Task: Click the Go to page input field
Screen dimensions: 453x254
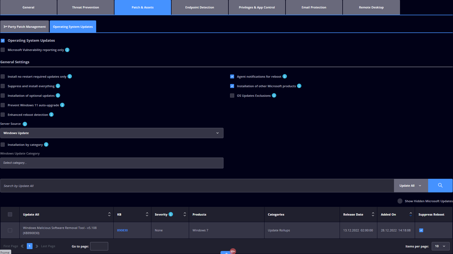Action: pyautogui.click(x=99, y=246)
